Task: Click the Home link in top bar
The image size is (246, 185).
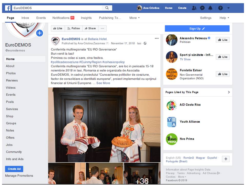Action: [169, 8]
